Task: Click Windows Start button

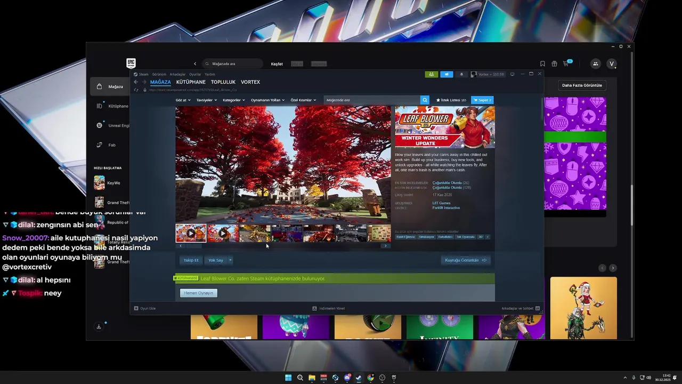Action: coord(288,378)
